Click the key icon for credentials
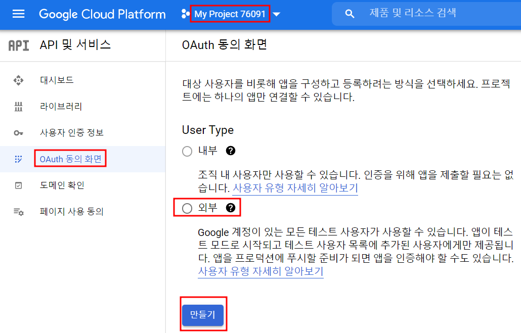The width and height of the screenshot is (521, 333). click(18, 133)
